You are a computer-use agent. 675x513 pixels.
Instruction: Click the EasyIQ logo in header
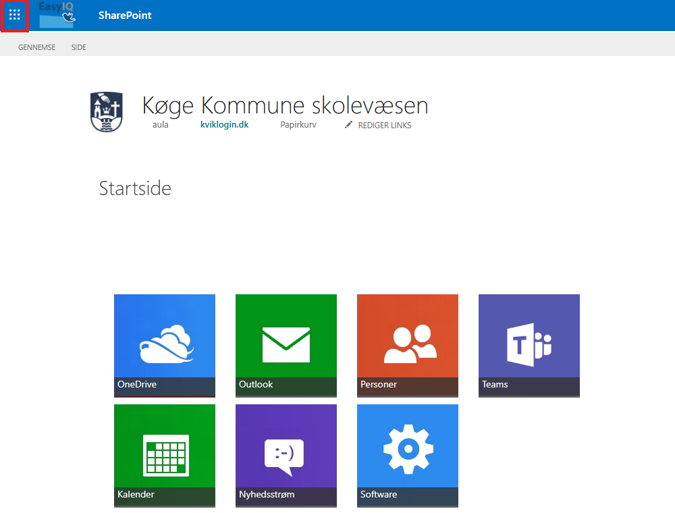(x=57, y=15)
